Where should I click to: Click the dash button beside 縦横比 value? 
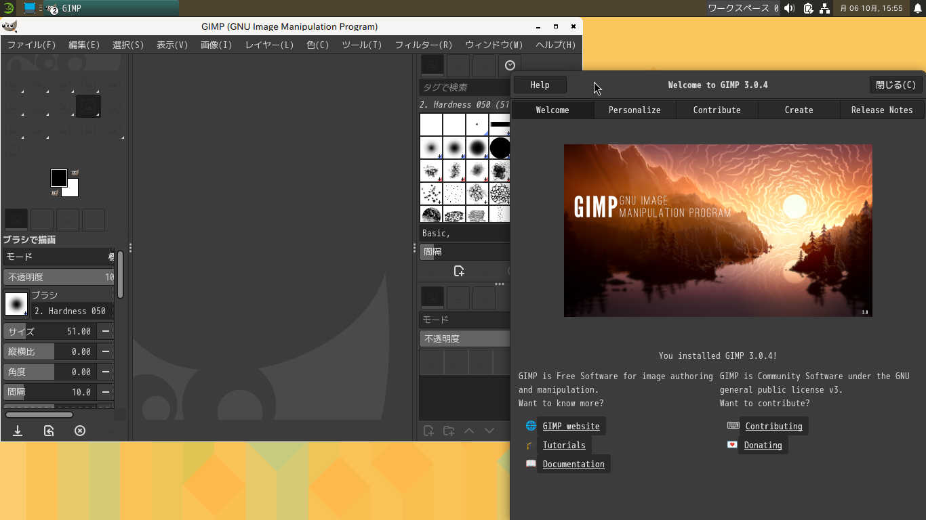pyautogui.click(x=106, y=351)
